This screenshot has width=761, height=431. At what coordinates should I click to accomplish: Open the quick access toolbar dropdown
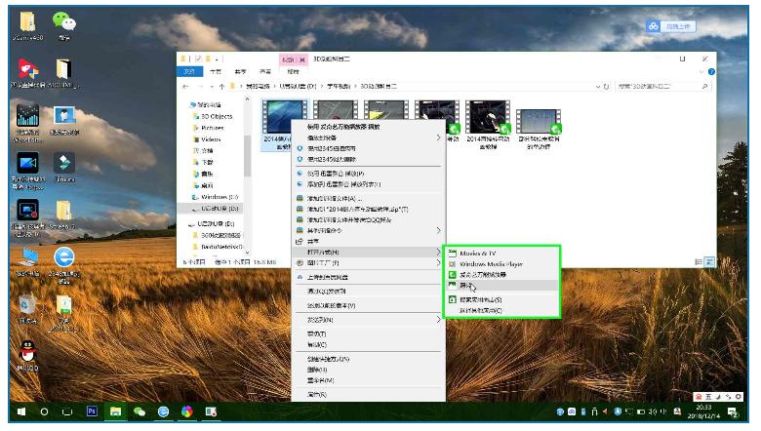217,59
